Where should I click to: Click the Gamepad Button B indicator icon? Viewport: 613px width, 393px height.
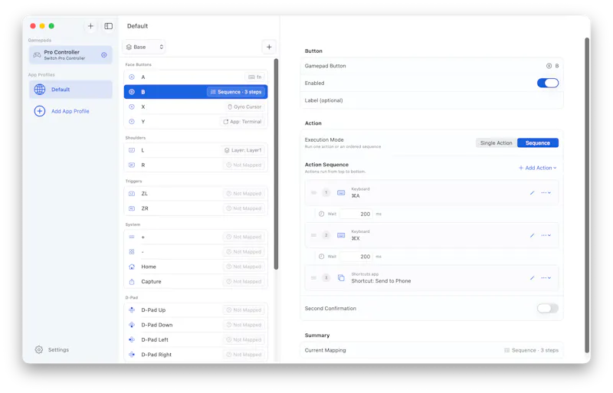549,66
